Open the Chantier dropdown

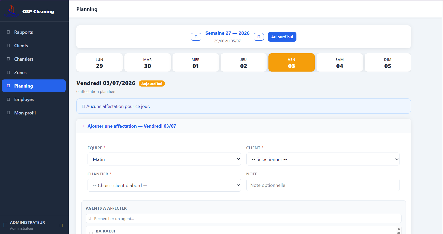pos(164,185)
